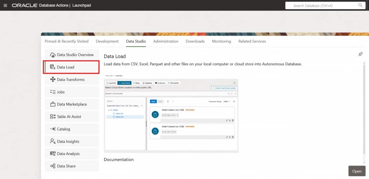Click the Data Load database icon
Screen dimensions: 369x179
tap(53, 67)
